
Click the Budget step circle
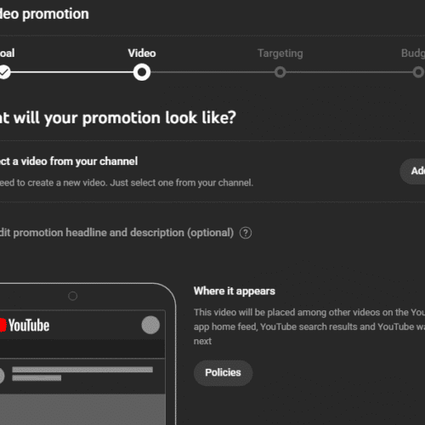pyautogui.click(x=418, y=72)
